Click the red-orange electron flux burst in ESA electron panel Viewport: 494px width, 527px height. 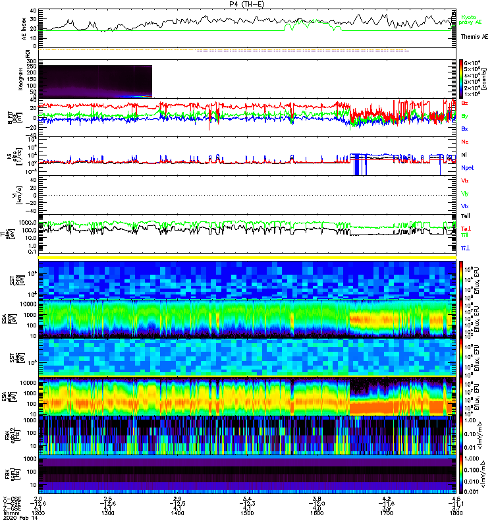373,407
